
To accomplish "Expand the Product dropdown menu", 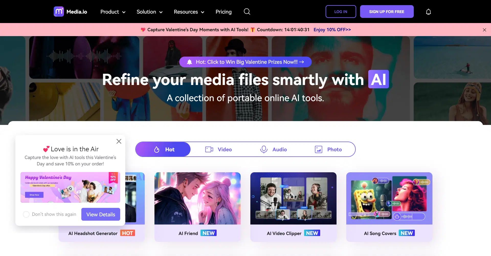I will click(113, 12).
